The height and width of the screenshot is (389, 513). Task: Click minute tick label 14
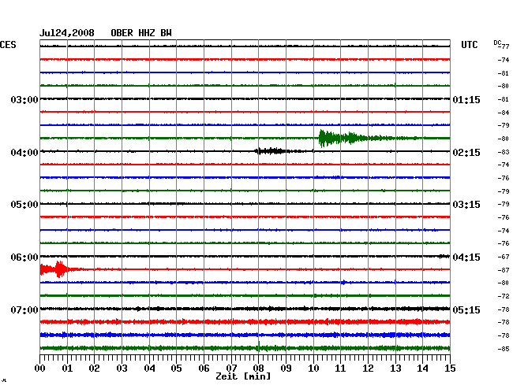pos(422,368)
